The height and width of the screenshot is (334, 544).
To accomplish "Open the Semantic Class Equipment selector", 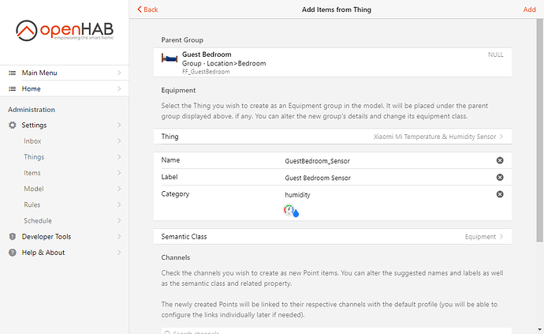I will click(331, 236).
